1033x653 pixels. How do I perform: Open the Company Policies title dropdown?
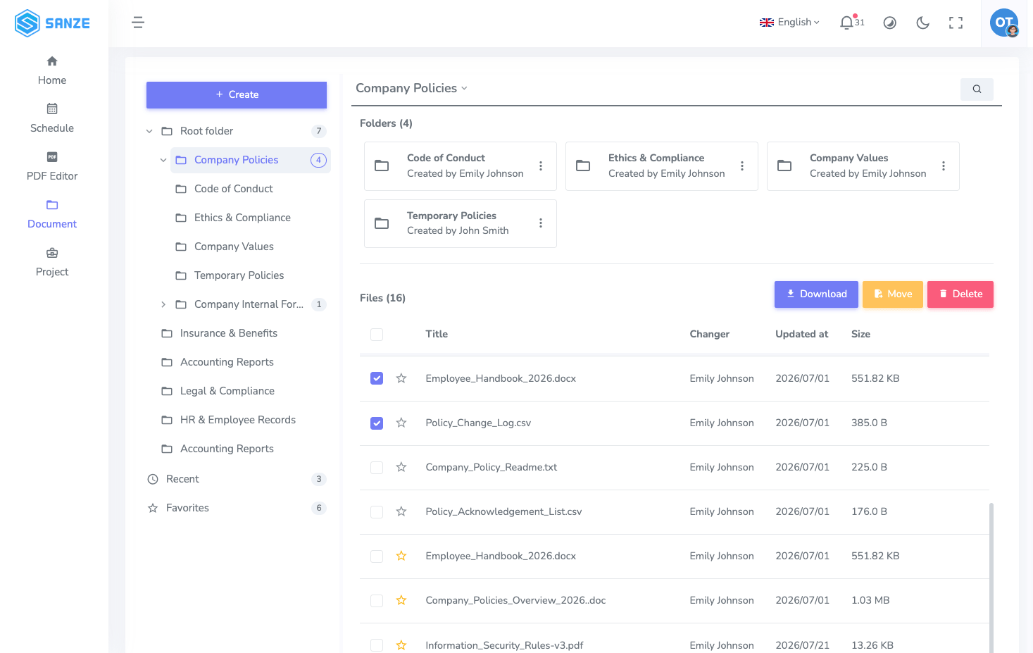pos(412,88)
